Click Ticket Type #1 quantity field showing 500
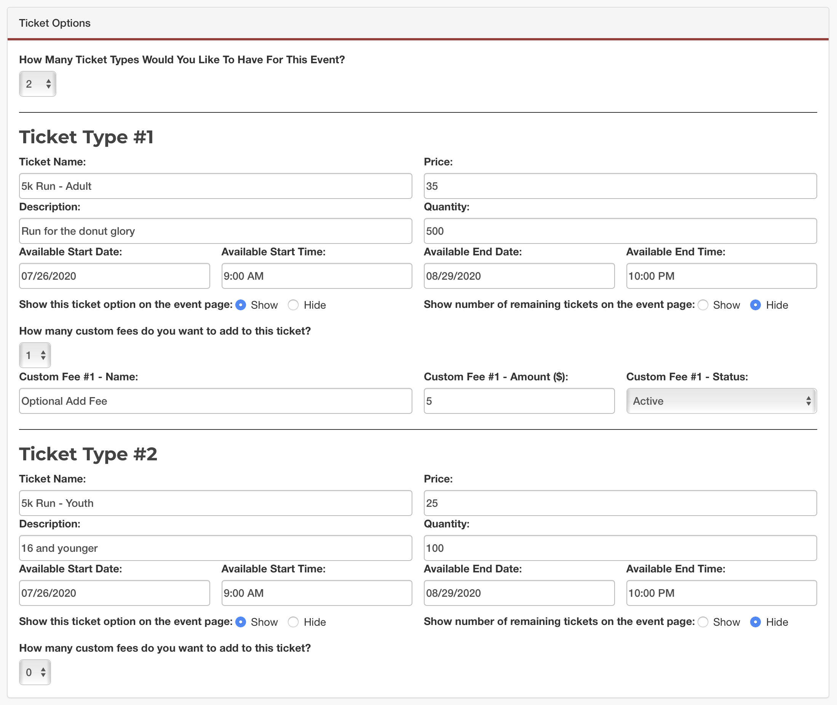 (x=620, y=231)
